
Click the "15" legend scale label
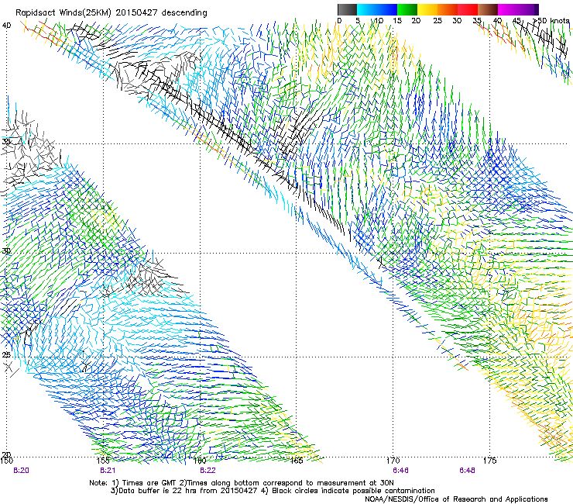(397, 20)
